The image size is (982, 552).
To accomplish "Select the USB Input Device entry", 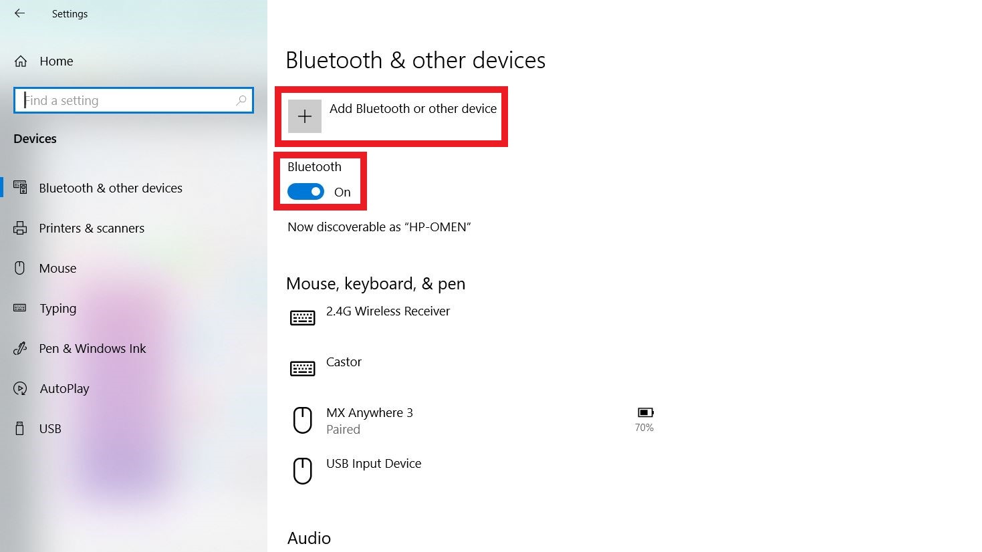I will coord(373,464).
